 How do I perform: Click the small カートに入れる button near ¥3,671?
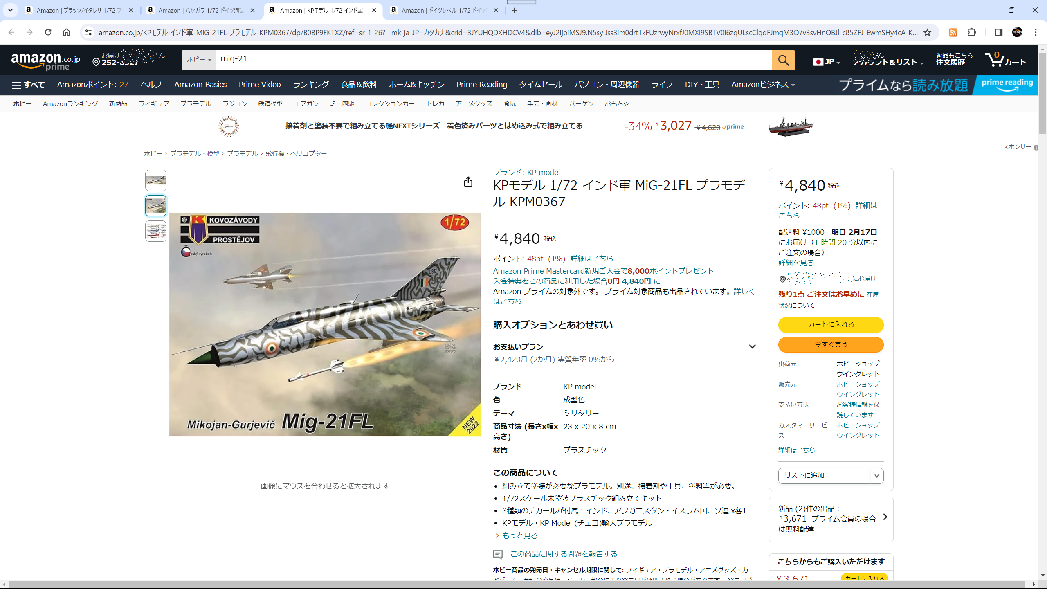tap(864, 578)
